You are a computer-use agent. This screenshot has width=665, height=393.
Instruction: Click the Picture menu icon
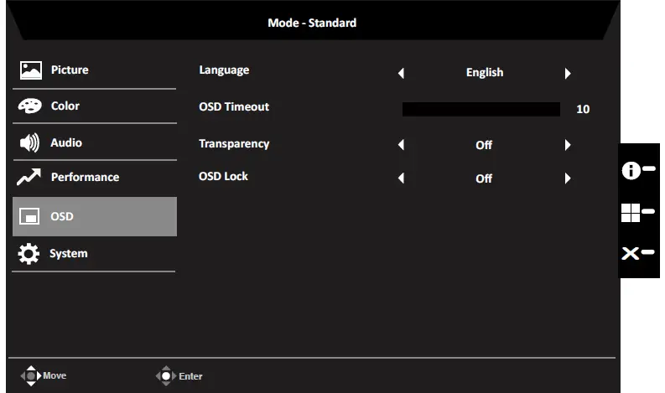pyautogui.click(x=30, y=70)
